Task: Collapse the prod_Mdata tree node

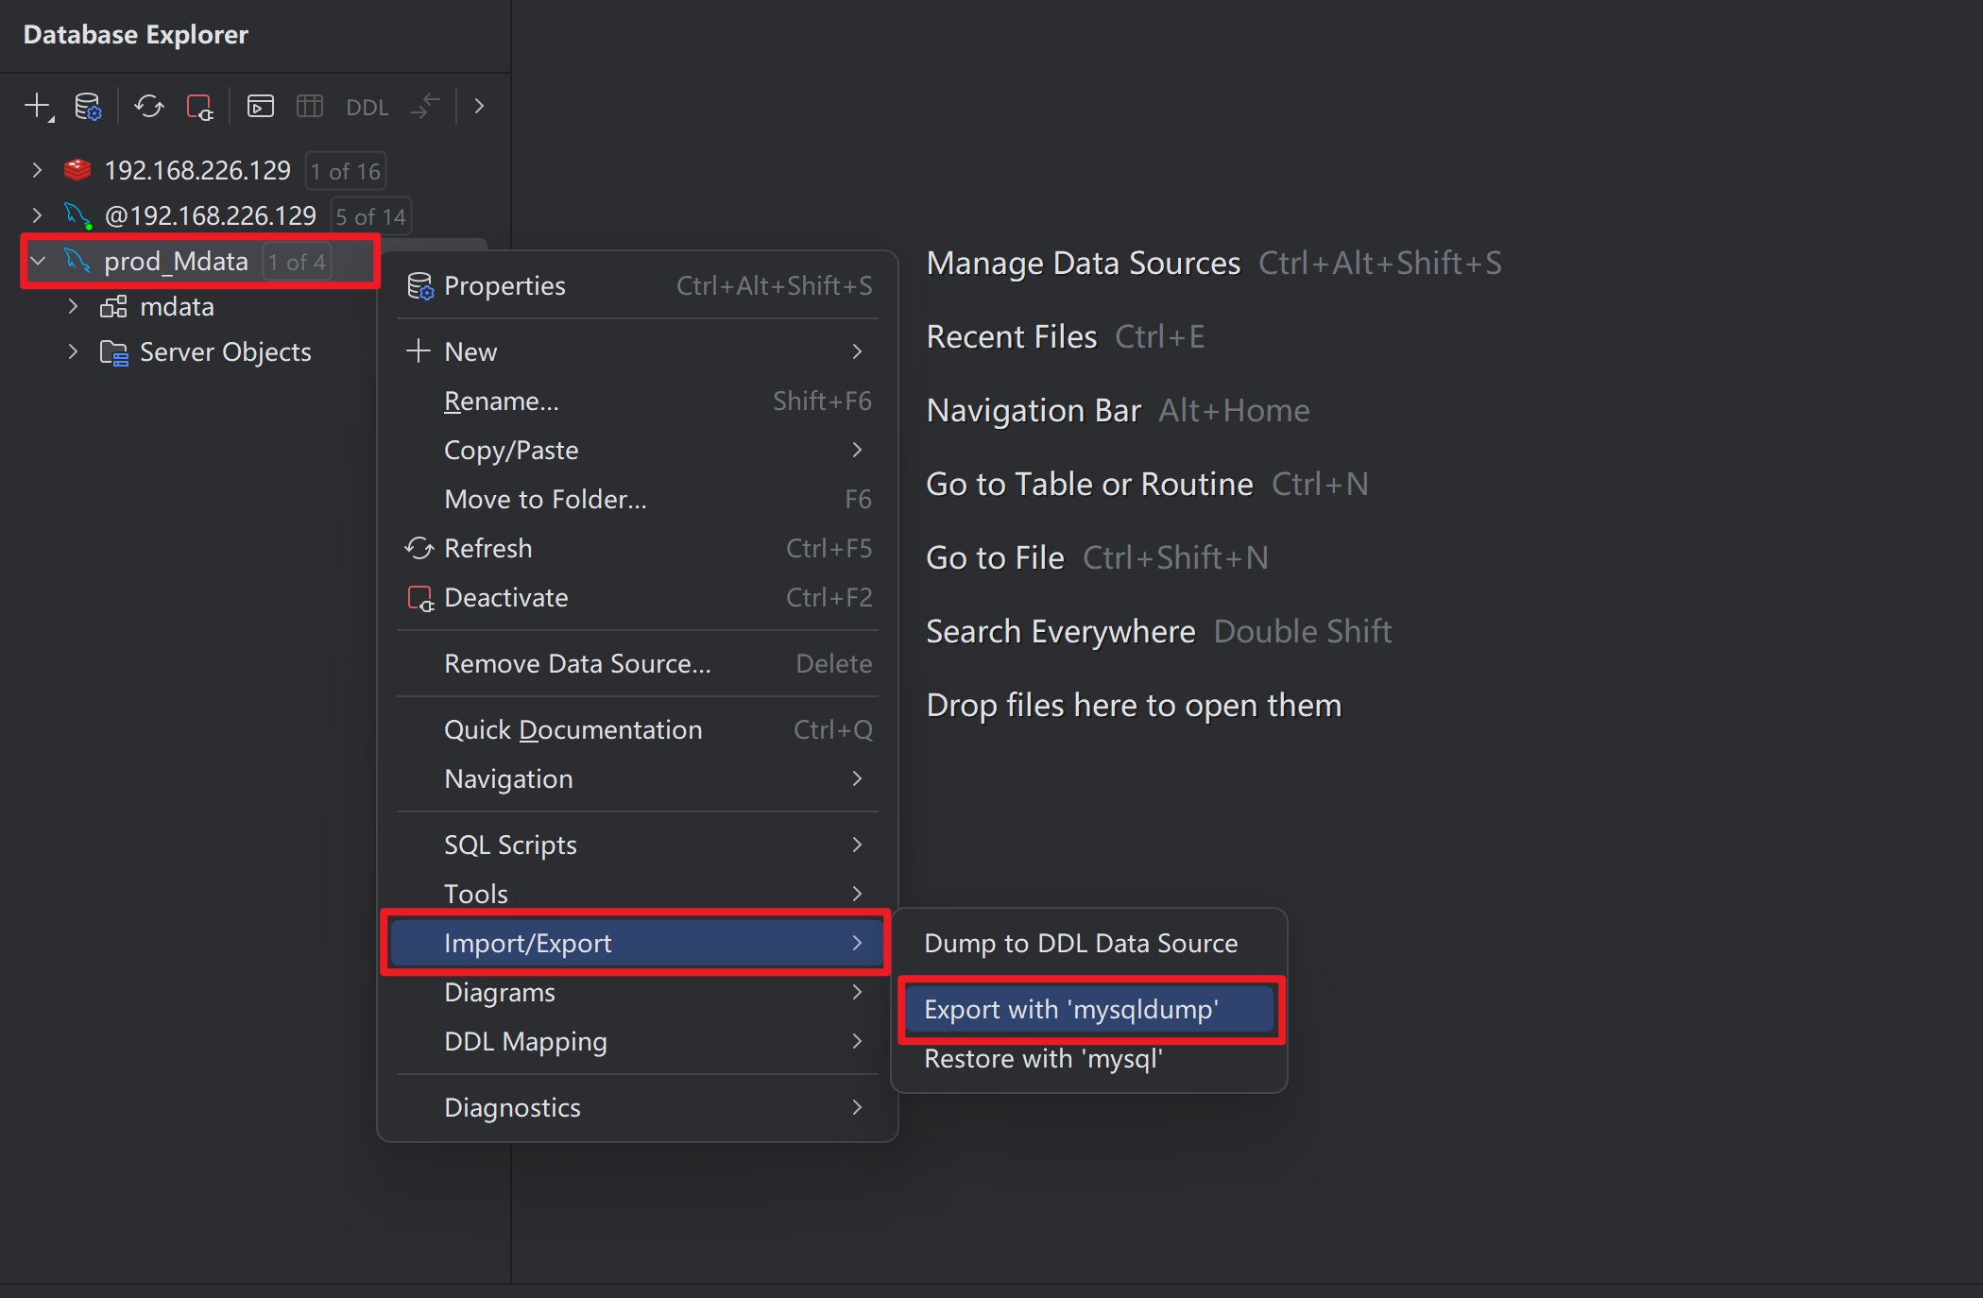Action: (37, 261)
